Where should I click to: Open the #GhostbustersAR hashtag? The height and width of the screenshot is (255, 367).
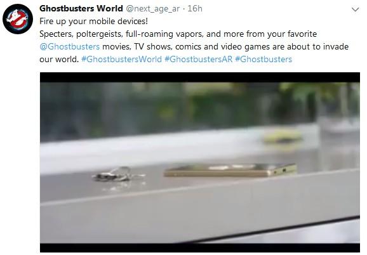pyautogui.click(x=199, y=59)
